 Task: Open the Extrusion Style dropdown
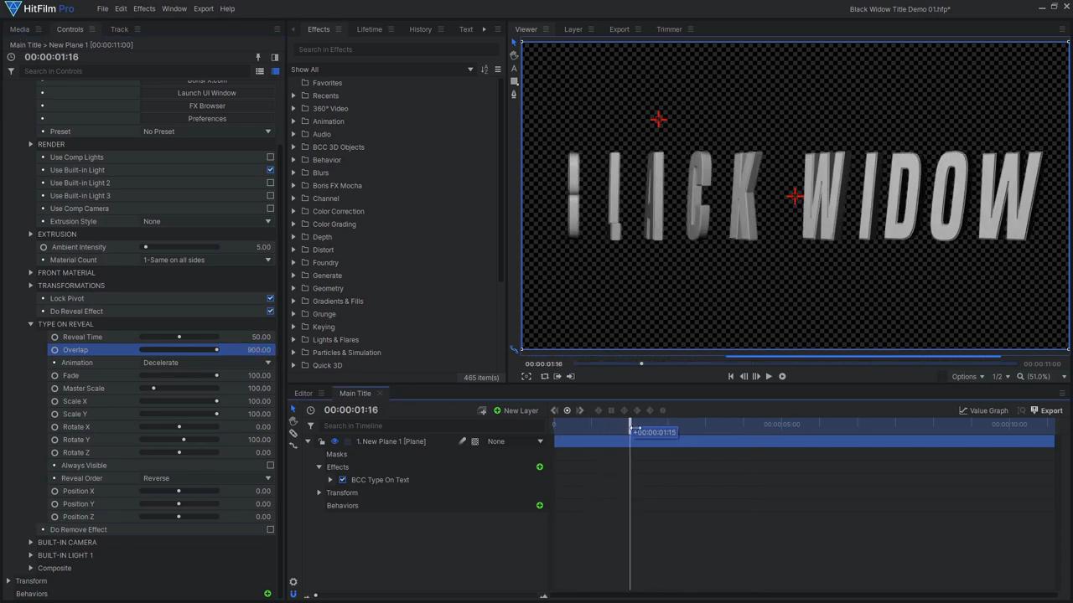coord(207,221)
